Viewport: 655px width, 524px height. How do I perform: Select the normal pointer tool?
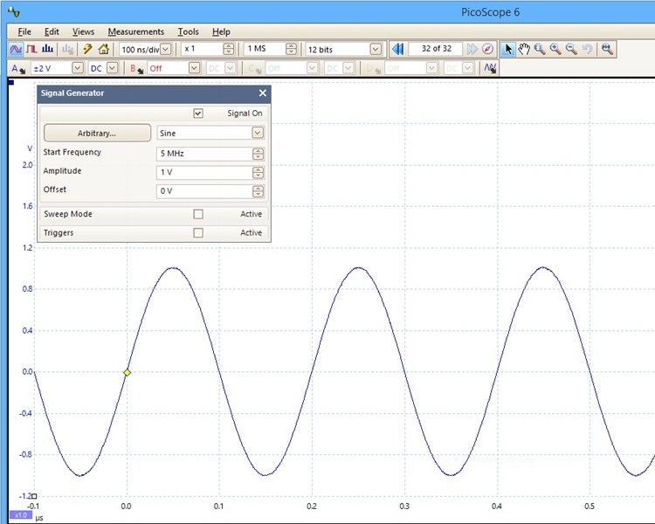508,49
